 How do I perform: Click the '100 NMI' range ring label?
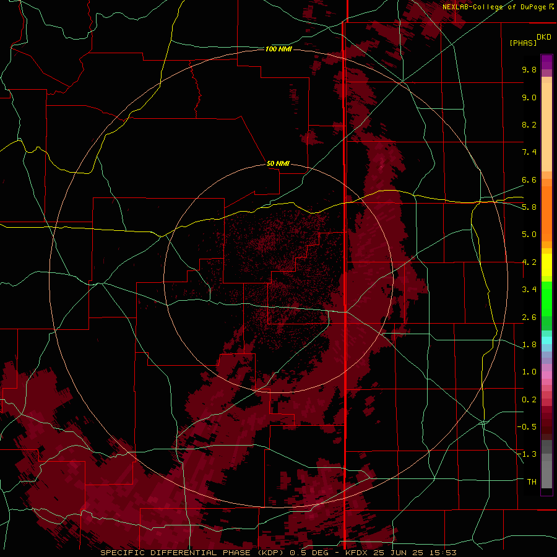pos(278,49)
